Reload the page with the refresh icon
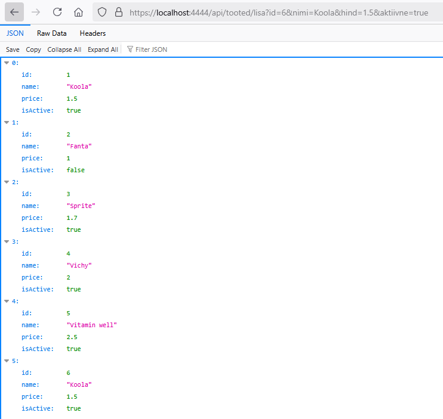443x419 pixels. coord(57,12)
